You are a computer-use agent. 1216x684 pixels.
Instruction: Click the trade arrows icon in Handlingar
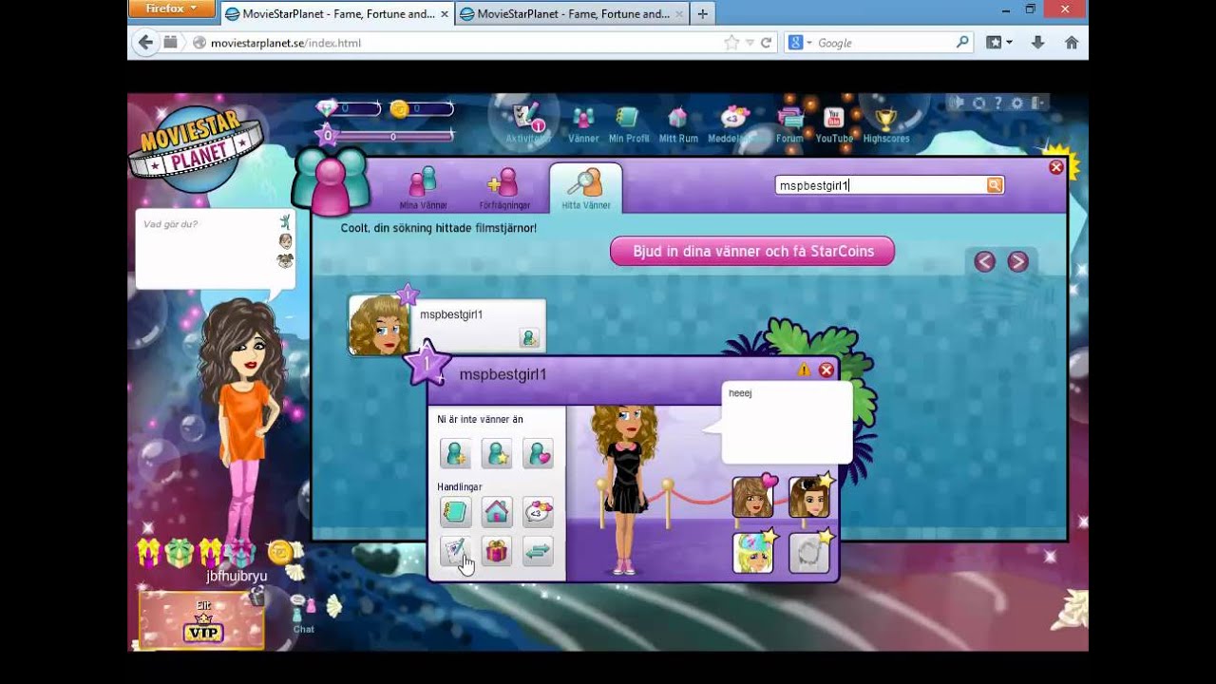(x=538, y=551)
